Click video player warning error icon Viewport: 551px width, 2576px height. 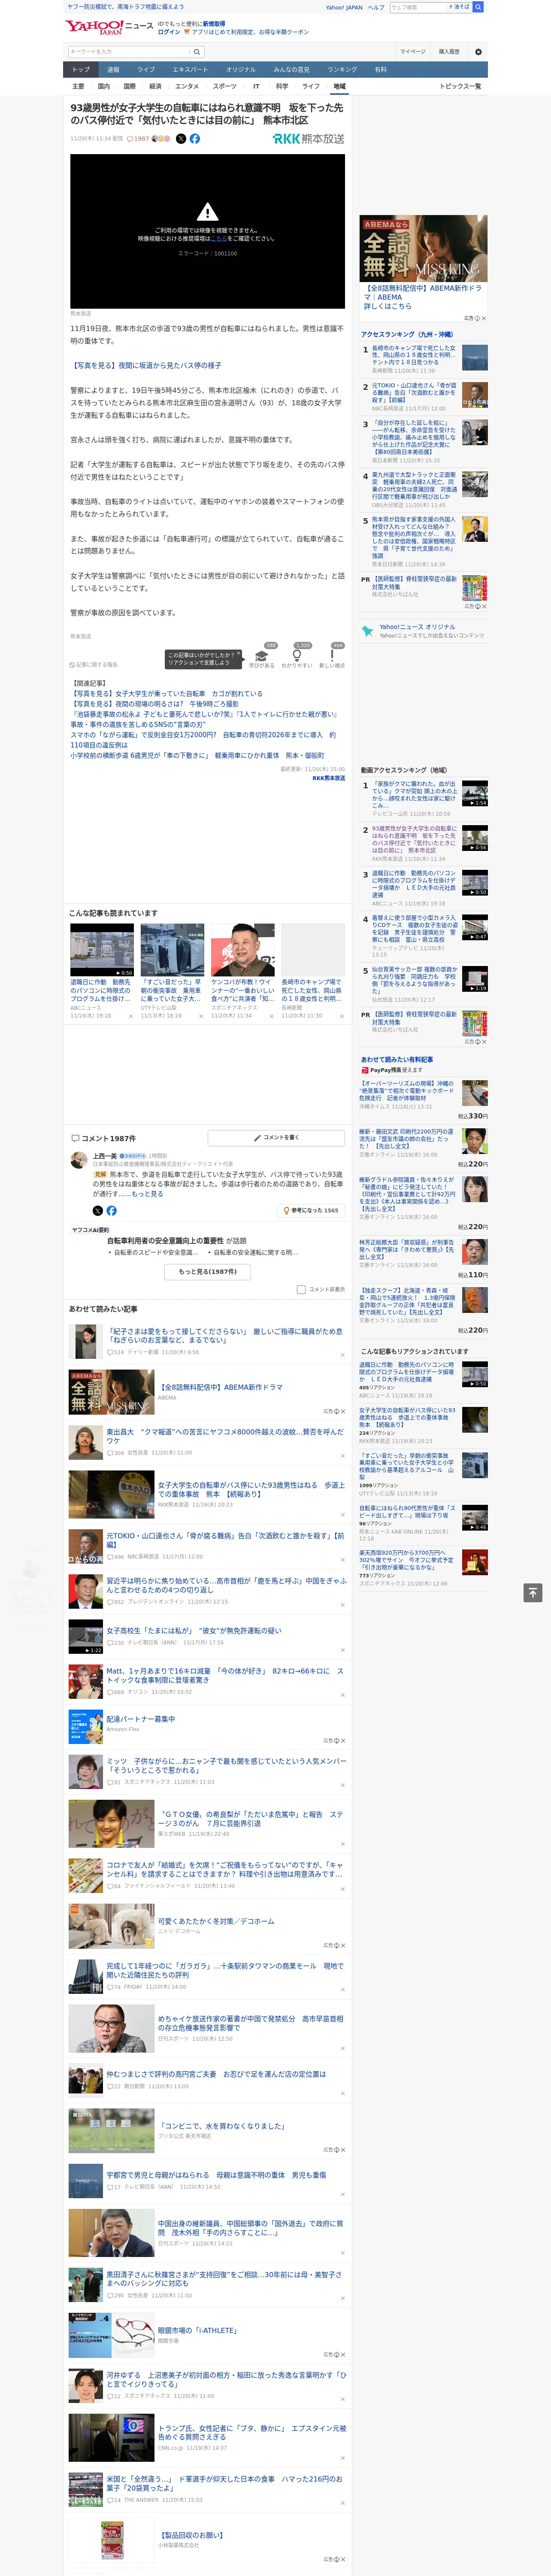[207, 212]
